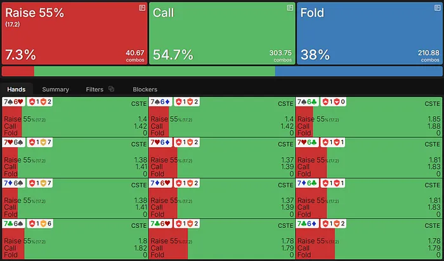Click the blue fold segment of the frequency bar
This screenshot has height=261, width=444.
pos(358,72)
